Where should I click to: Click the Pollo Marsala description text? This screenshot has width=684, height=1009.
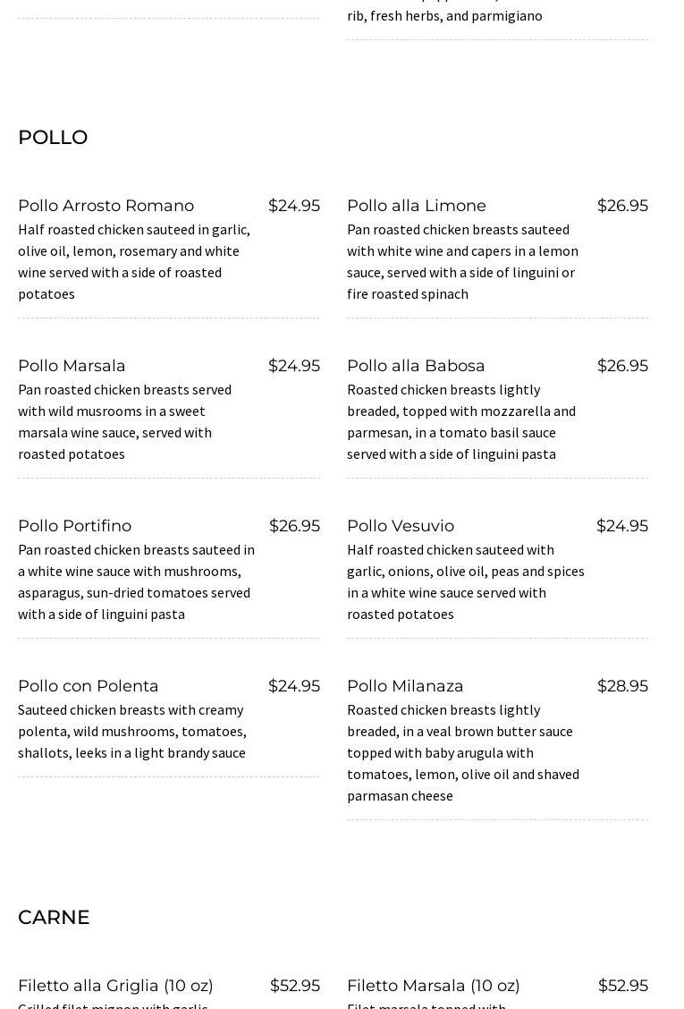pyautogui.click(x=125, y=421)
